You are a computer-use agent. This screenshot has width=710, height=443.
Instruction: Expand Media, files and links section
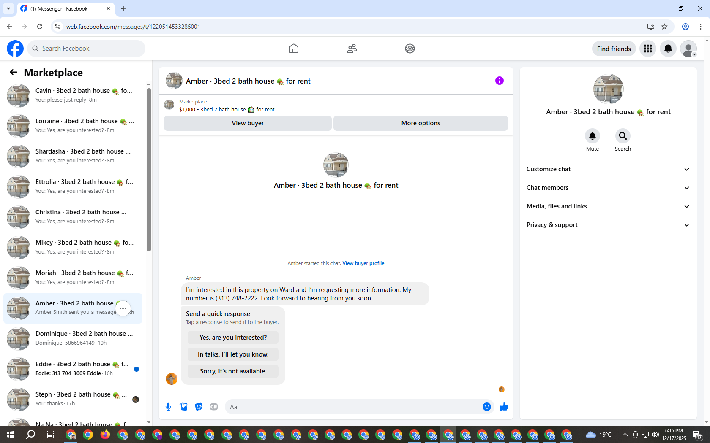pos(608,206)
